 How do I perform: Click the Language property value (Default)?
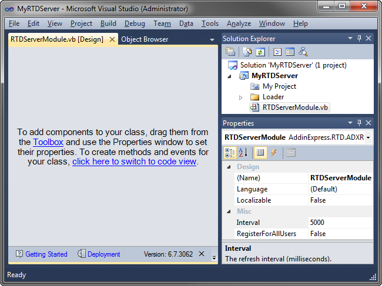tap(341, 189)
